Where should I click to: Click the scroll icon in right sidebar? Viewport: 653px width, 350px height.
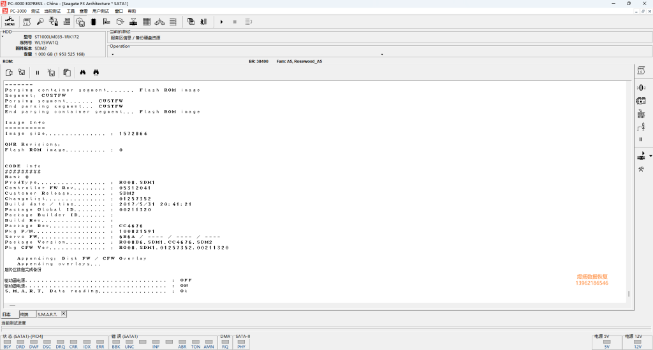click(x=641, y=71)
